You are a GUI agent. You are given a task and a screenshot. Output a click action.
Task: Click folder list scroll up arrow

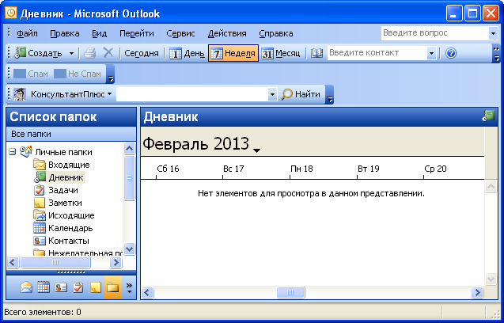[x=129, y=148]
